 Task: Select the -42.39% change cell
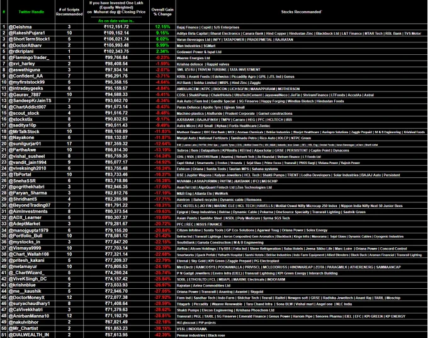point(162,335)
